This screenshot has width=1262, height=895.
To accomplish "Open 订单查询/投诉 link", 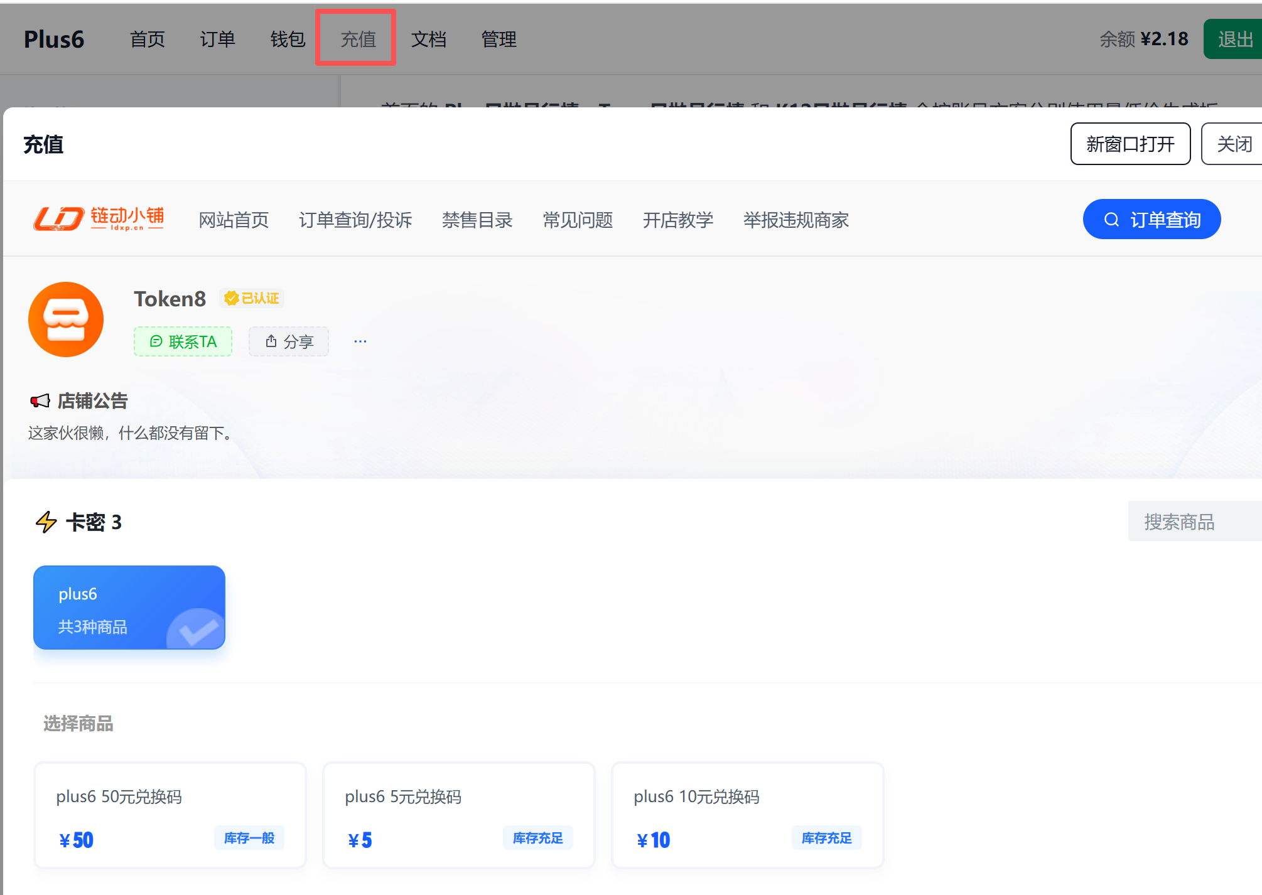I will (355, 220).
